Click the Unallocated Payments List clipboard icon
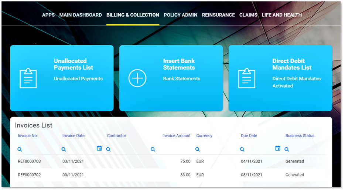This screenshot has height=191, width=345. pos(28,78)
